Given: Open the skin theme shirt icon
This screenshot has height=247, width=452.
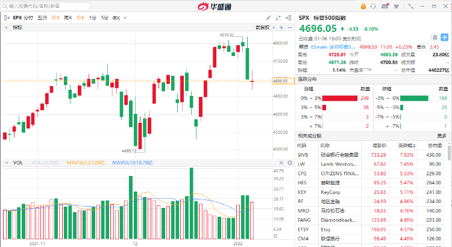Looking at the screenshot, I should [397, 6].
